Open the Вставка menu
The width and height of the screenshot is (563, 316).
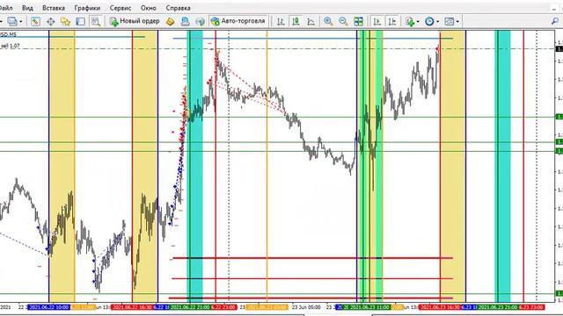click(x=54, y=8)
